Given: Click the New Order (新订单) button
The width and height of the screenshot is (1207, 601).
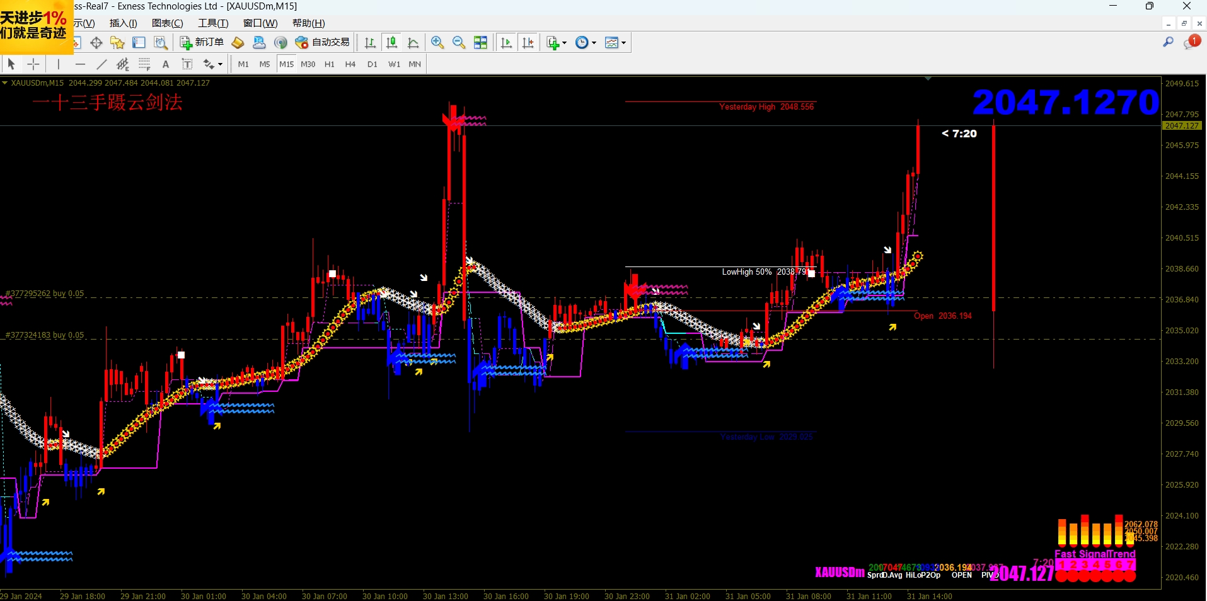Looking at the screenshot, I should 202,42.
